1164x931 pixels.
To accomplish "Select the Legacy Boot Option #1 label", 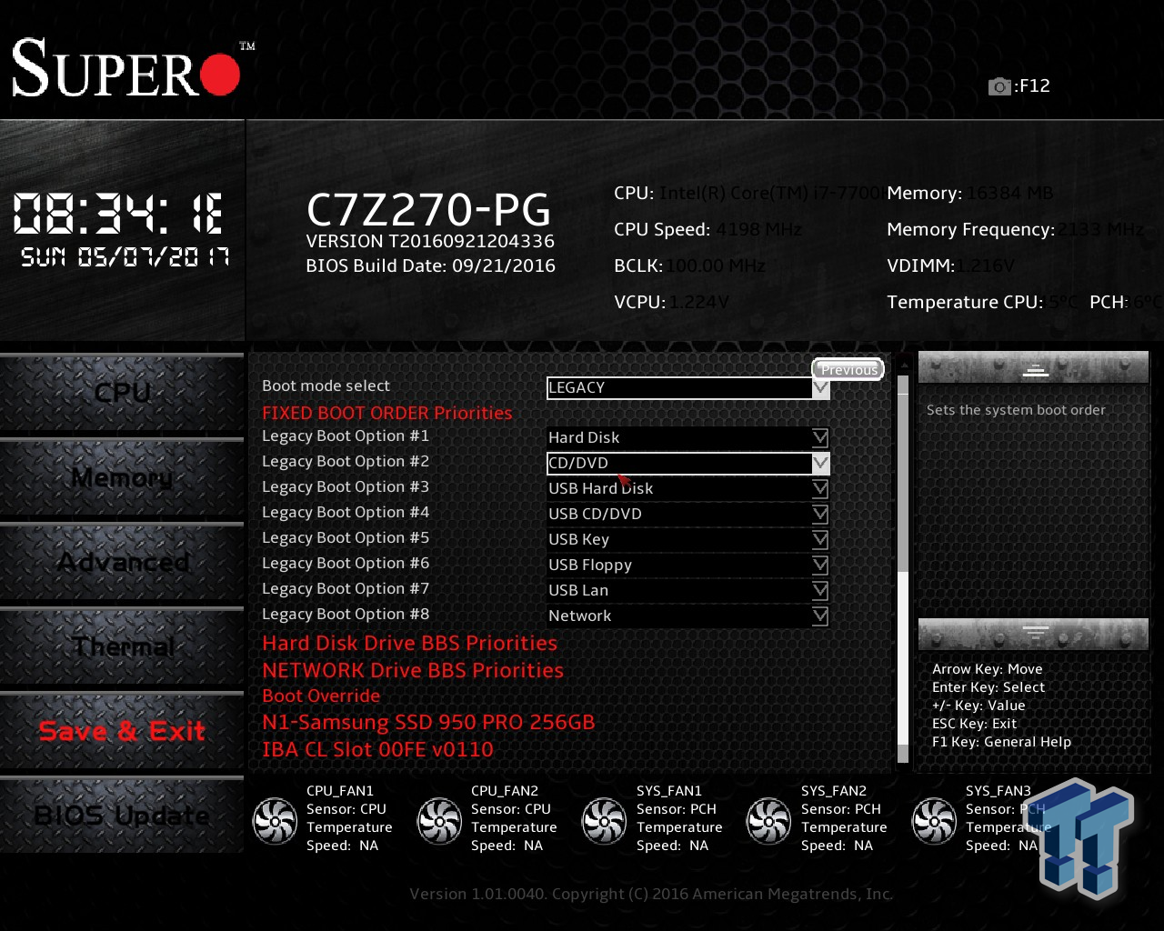I will [x=346, y=435].
